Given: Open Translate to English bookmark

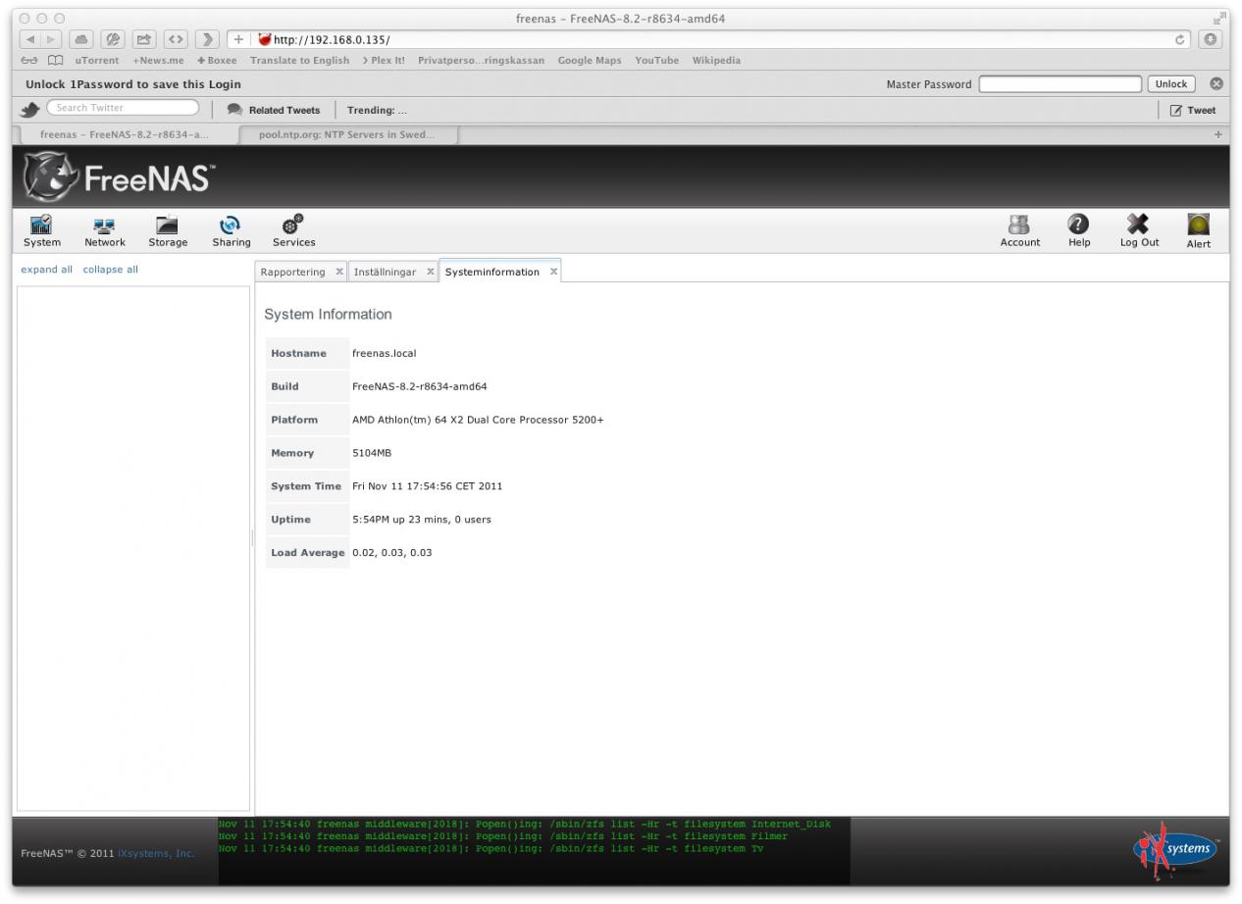Looking at the screenshot, I should 299,61.
